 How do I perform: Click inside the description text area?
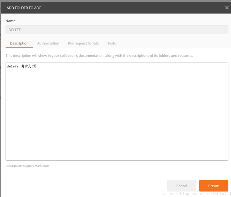pos(117,112)
